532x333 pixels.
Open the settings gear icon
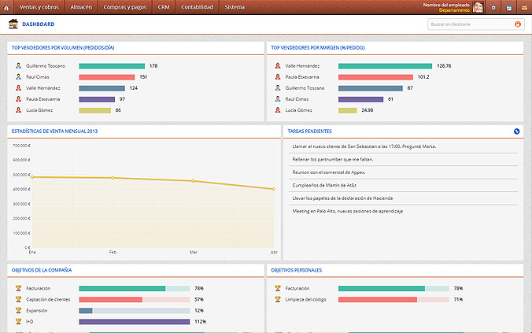coord(493,7)
